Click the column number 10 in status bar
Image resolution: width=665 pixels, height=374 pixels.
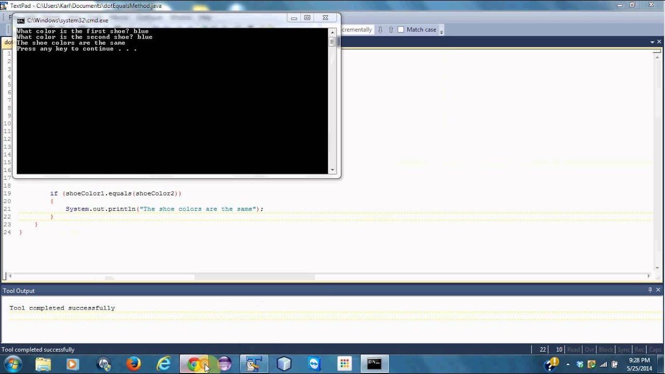[559, 350]
